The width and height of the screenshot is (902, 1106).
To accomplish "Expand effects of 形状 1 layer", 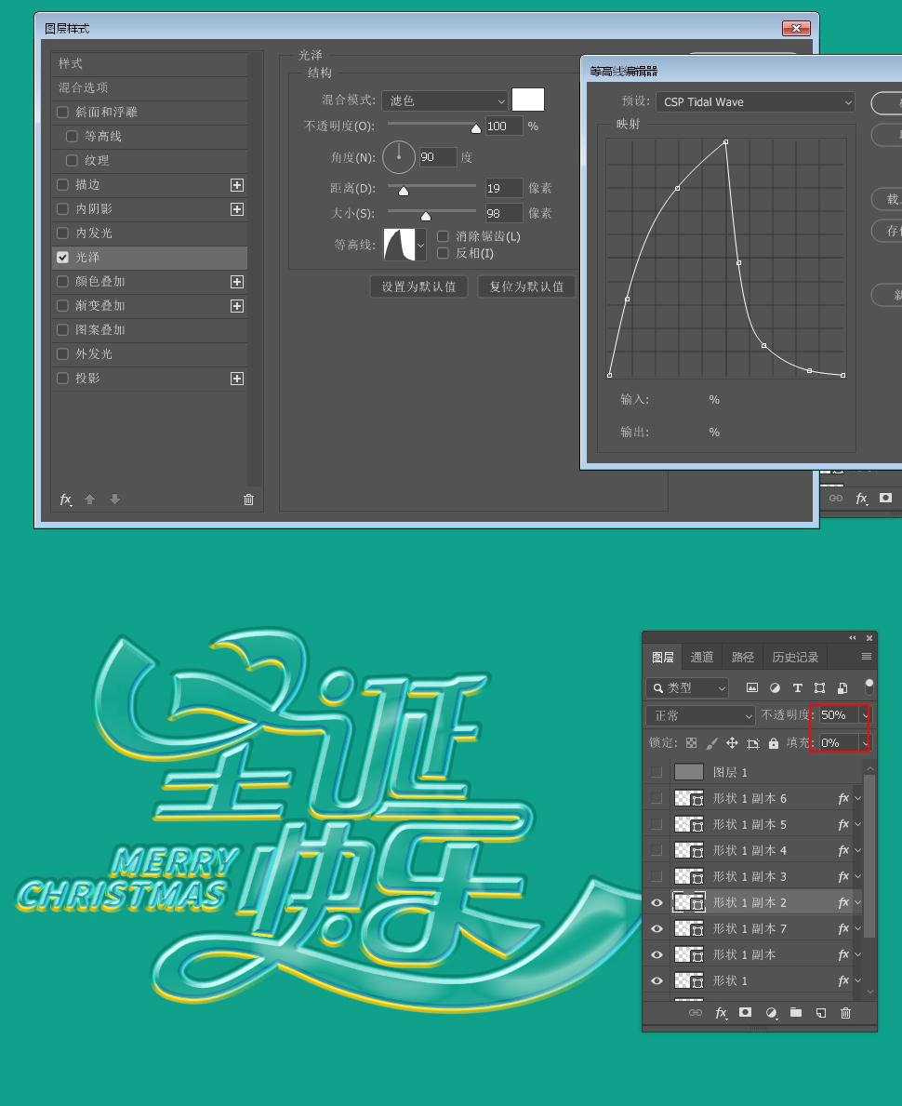I will [x=857, y=980].
